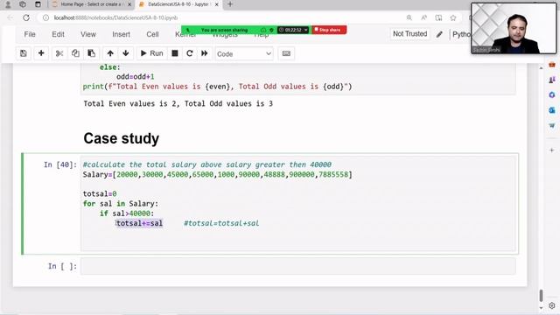Viewport: 560px width, 315px height.
Task: Open the browser profile icon
Action: (x=8, y=4)
